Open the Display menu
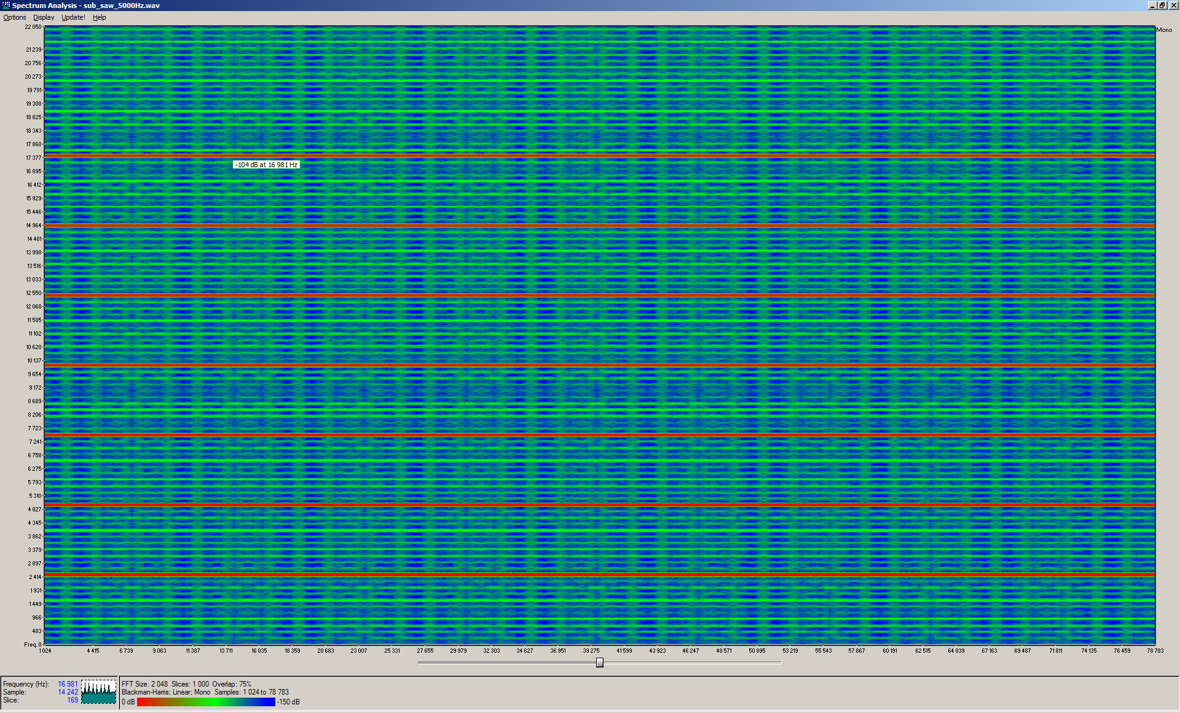Screen dimensions: 1180x713 click(x=44, y=17)
